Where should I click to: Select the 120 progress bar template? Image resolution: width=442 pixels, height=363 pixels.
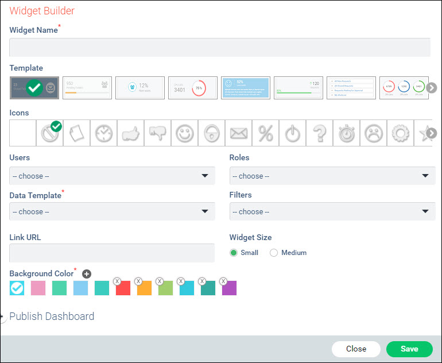[x=298, y=88]
